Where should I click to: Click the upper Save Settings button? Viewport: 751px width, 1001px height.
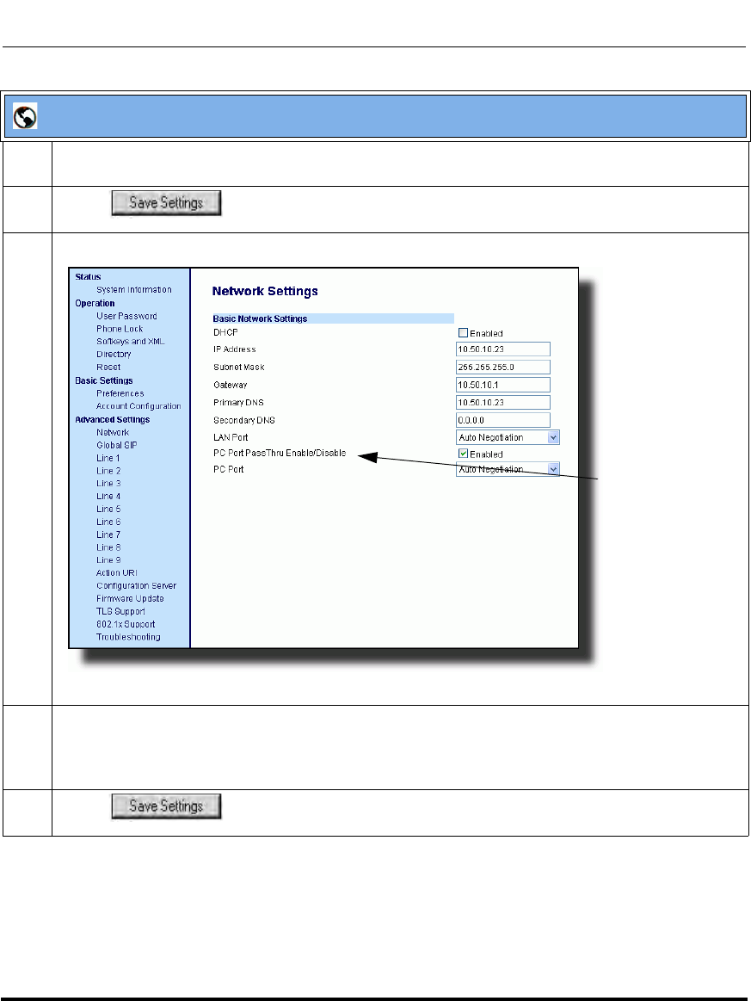coord(166,203)
